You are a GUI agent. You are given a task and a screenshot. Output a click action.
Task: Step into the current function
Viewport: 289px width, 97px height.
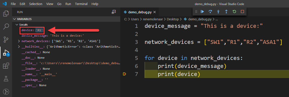pyautogui.click(x=218, y=12)
